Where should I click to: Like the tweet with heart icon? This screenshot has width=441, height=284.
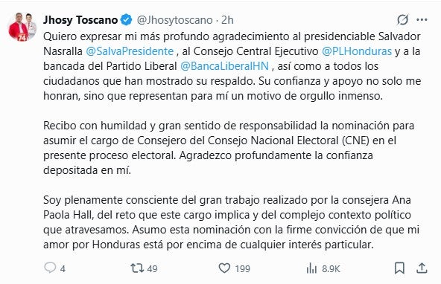point(224,268)
